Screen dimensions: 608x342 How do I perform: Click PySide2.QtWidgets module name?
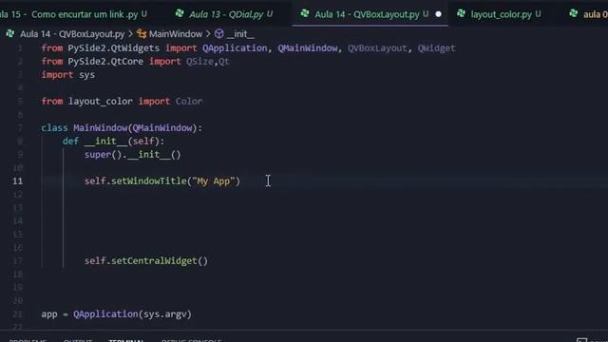coord(114,48)
